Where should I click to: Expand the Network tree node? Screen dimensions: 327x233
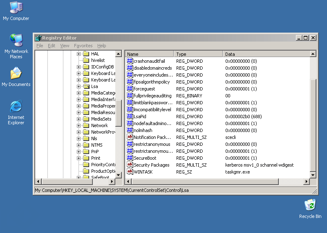(x=78, y=125)
